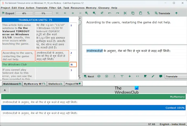Click the paste clipboard icon
The height and width of the screenshot is (126, 187).
point(141,13)
